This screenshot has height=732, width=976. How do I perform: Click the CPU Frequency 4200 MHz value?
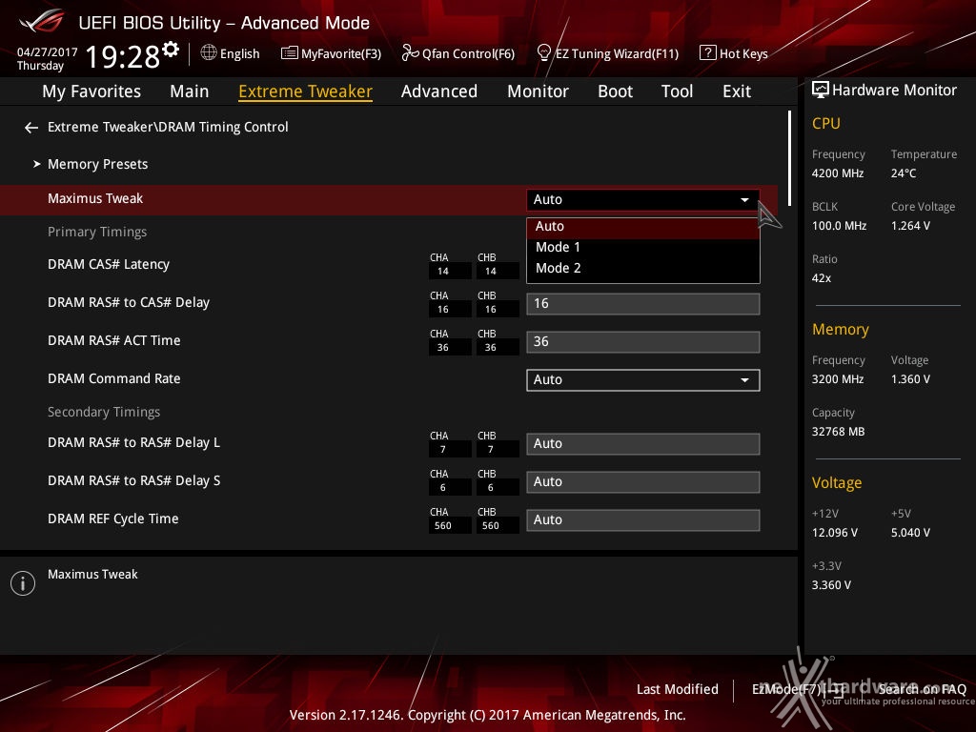click(837, 173)
